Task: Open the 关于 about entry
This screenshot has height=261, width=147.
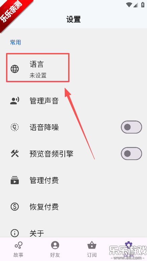Action: [73, 233]
